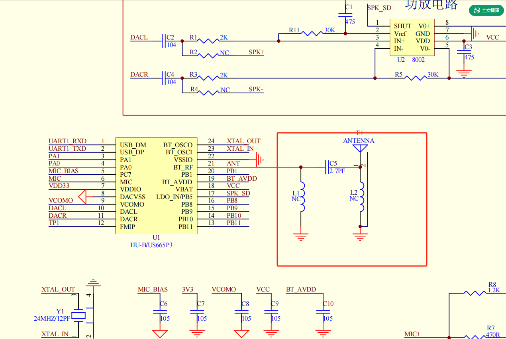Image resolution: width=506 pixels, height=339 pixels.
Task: Select the MIC_BIAS label above capacitor C6
Action: 153,290
